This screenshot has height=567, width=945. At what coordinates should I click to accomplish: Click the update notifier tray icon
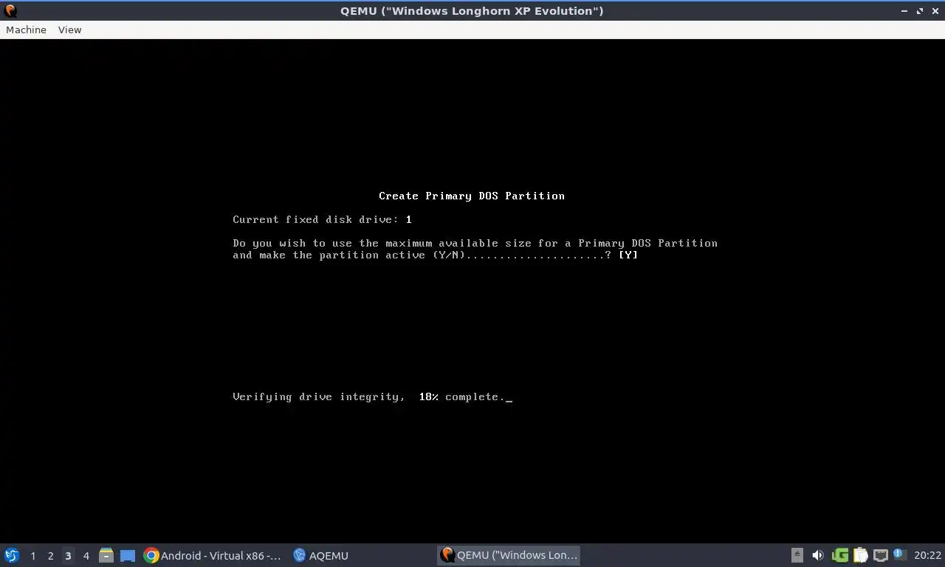click(899, 554)
